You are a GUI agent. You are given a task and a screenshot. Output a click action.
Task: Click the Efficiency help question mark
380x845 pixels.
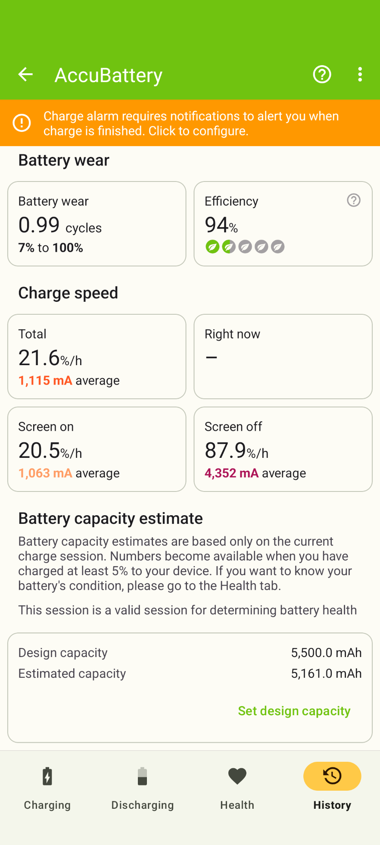[x=354, y=200]
